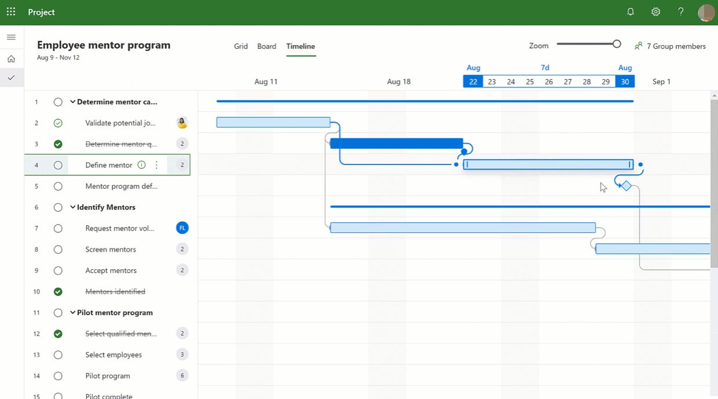This screenshot has width=718, height=399.
Task: Open assignee count badge on Screen mentors
Action: point(182,249)
